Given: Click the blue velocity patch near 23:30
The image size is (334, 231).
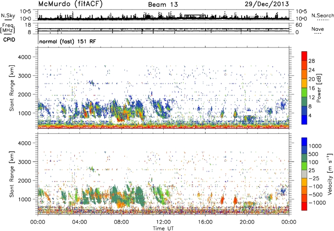Looking at the screenshot, I should [x=283, y=191].
